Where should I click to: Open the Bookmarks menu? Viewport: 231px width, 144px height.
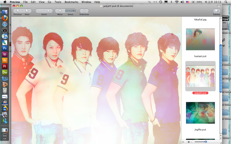71,2
